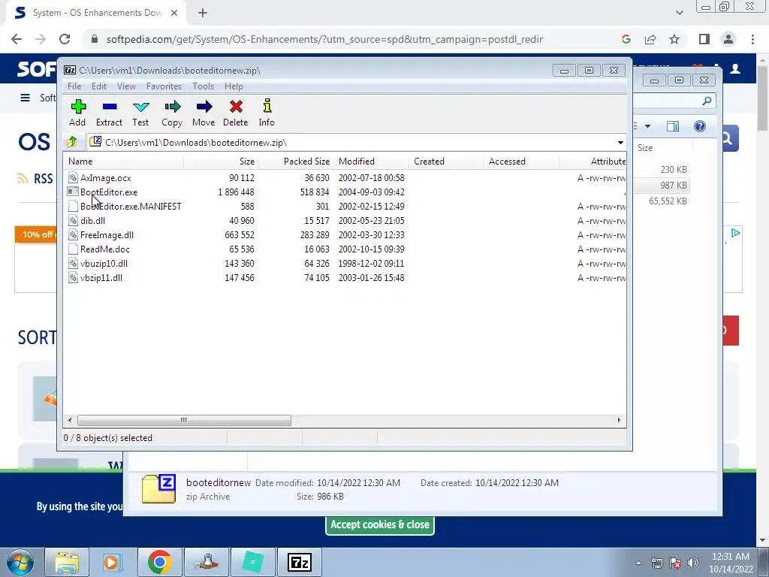The width and height of the screenshot is (769, 577).
Task: Sort by the Size column header
Action: (x=222, y=162)
